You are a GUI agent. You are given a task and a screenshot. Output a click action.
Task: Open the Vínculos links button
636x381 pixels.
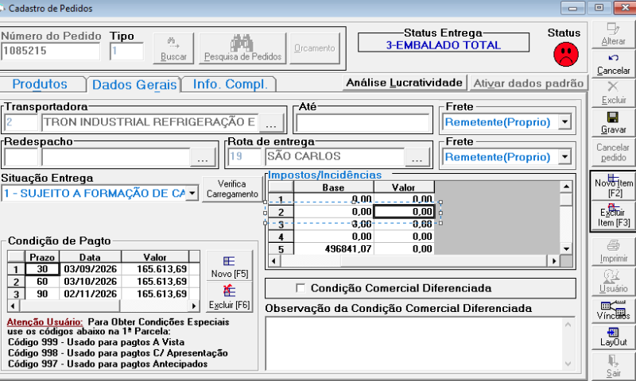[613, 310]
